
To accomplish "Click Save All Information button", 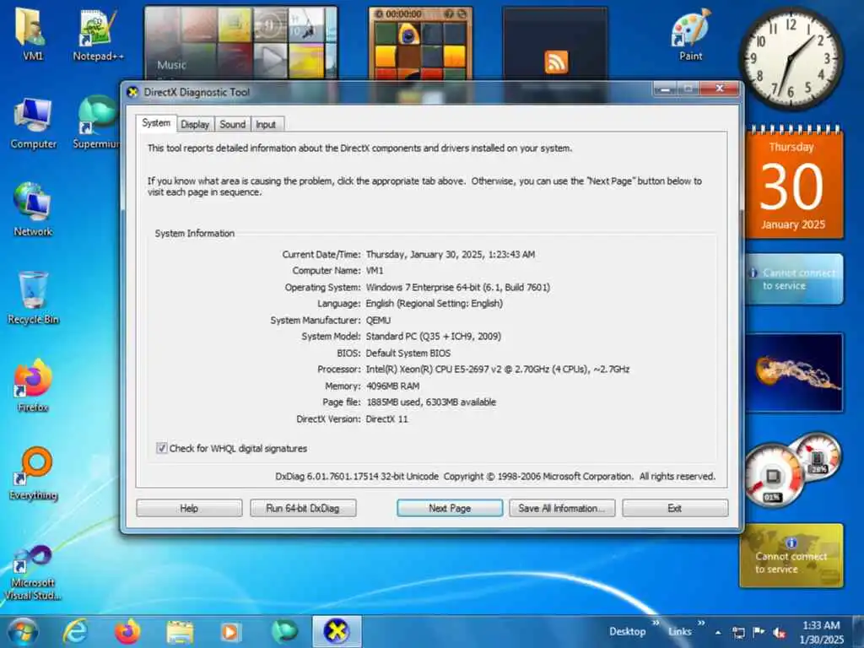I will point(561,508).
